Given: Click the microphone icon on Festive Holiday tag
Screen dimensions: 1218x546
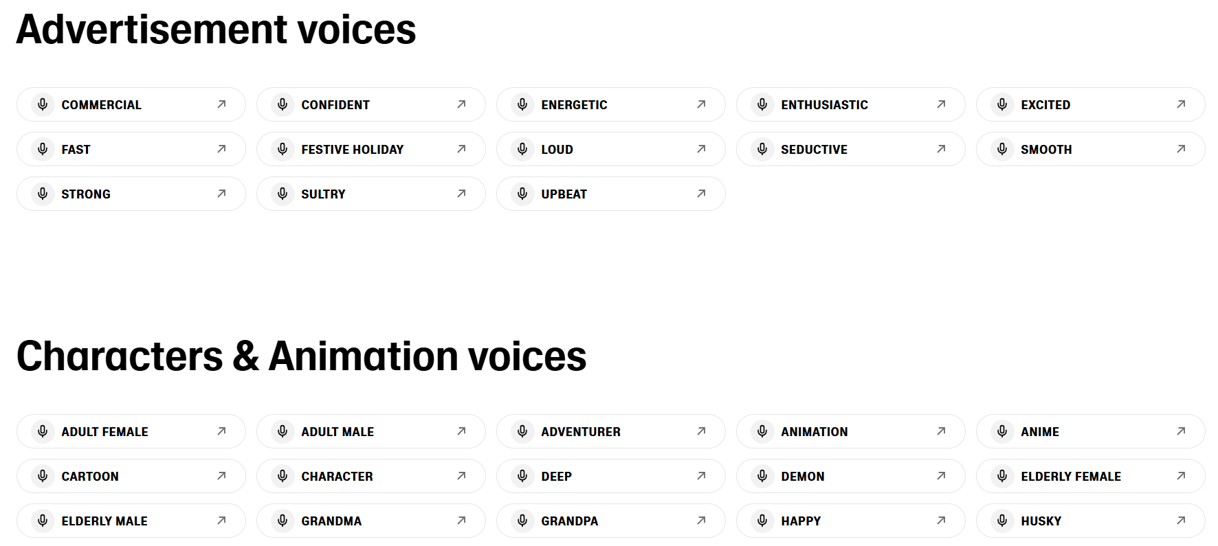Looking at the screenshot, I should click(x=282, y=149).
